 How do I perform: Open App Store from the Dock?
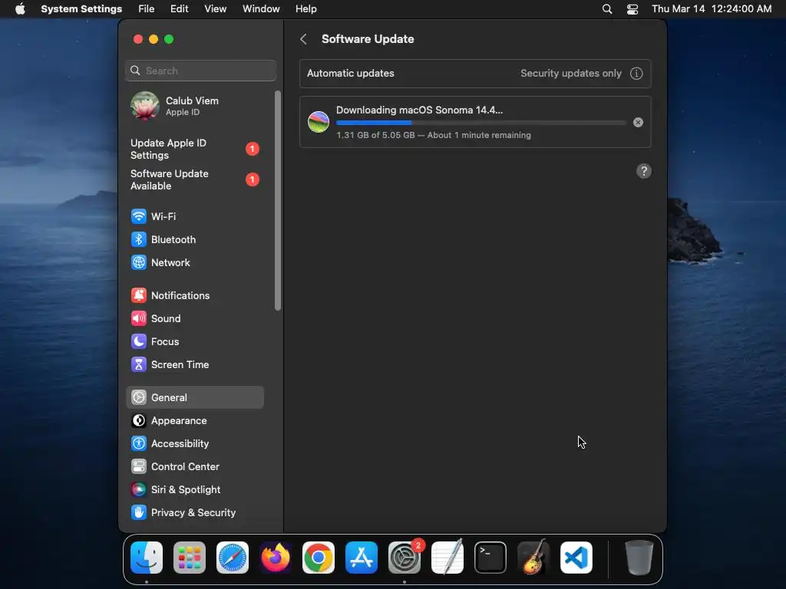coord(362,558)
